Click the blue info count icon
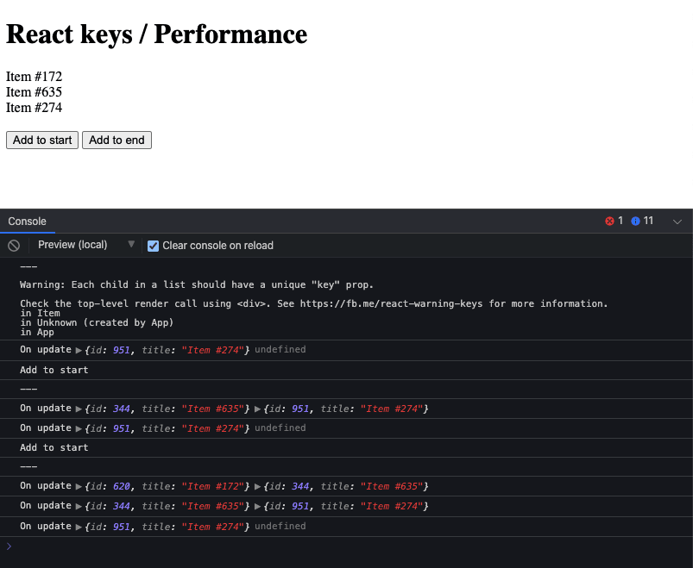 pyautogui.click(x=635, y=222)
